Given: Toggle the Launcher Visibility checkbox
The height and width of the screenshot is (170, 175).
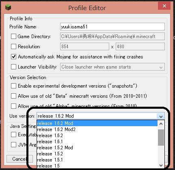Looking at the screenshot, I should pos(13,67).
